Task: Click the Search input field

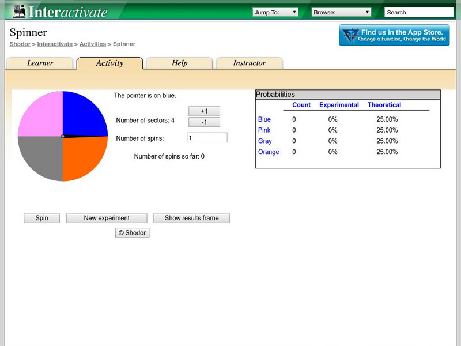Action: coord(419,12)
